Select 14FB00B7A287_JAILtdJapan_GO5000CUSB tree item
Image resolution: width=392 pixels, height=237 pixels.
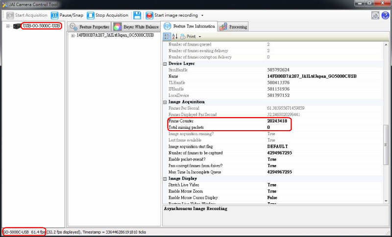pos(115,35)
